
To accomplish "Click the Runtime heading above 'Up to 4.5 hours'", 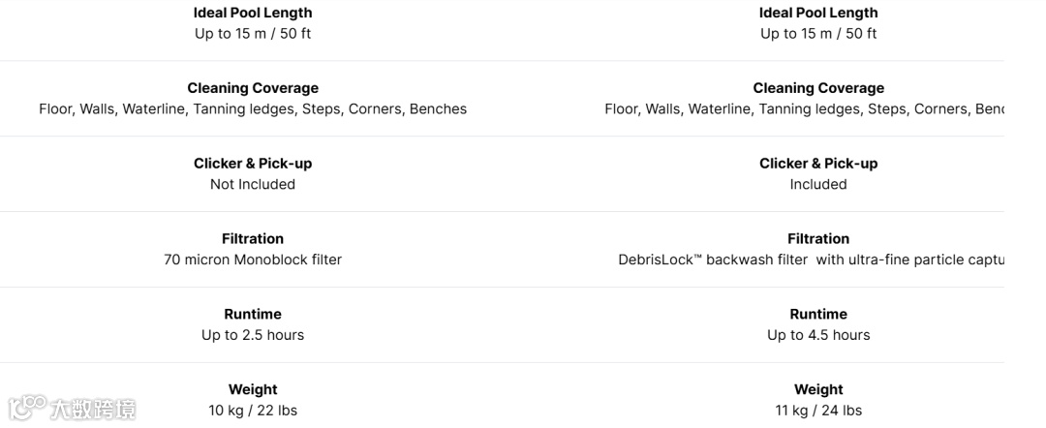I will (x=818, y=314).
